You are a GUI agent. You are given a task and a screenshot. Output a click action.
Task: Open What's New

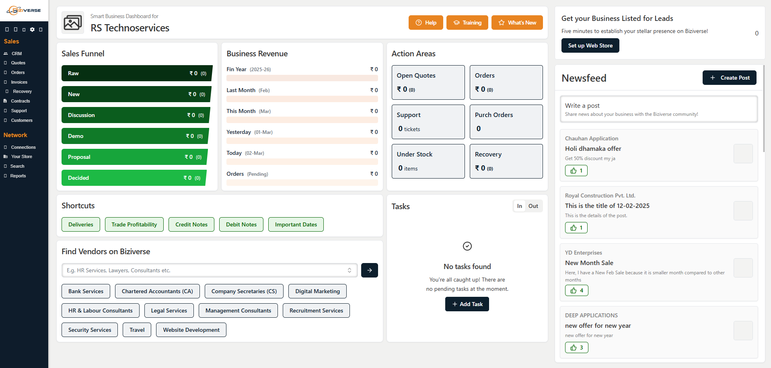(x=517, y=23)
